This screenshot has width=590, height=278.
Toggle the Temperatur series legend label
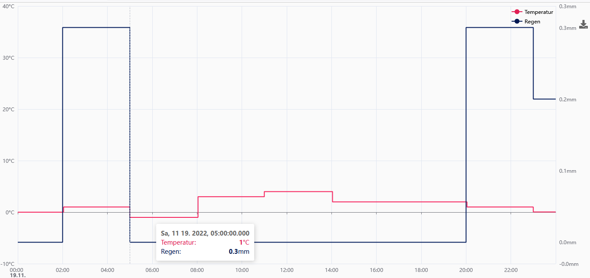538,12
